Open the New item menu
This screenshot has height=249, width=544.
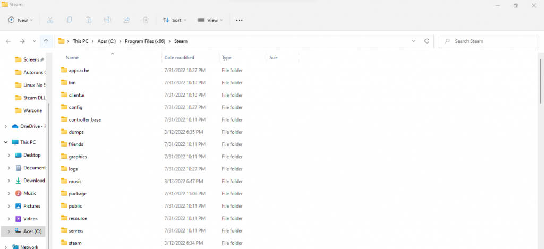pyautogui.click(x=21, y=20)
